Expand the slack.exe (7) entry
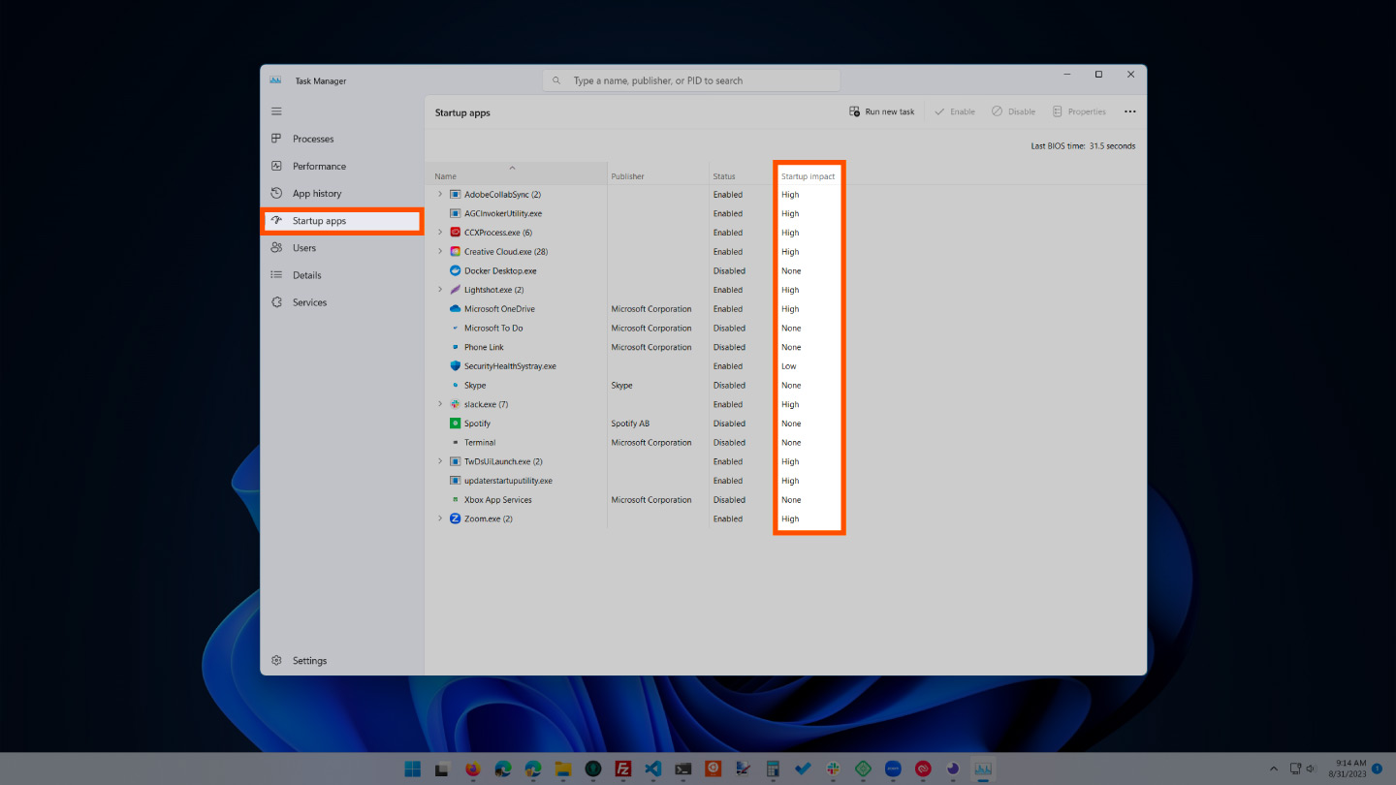The height and width of the screenshot is (785, 1396). pos(441,404)
